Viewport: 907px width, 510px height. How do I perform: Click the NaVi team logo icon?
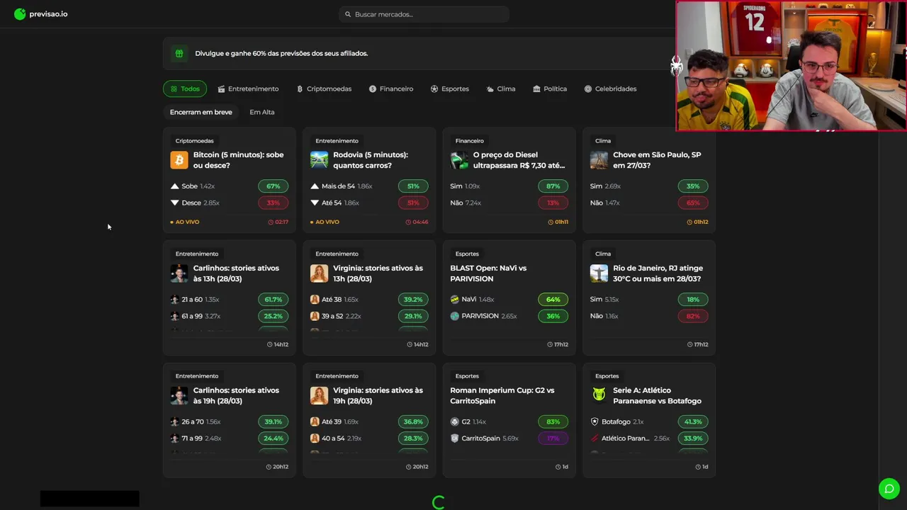tap(455, 300)
